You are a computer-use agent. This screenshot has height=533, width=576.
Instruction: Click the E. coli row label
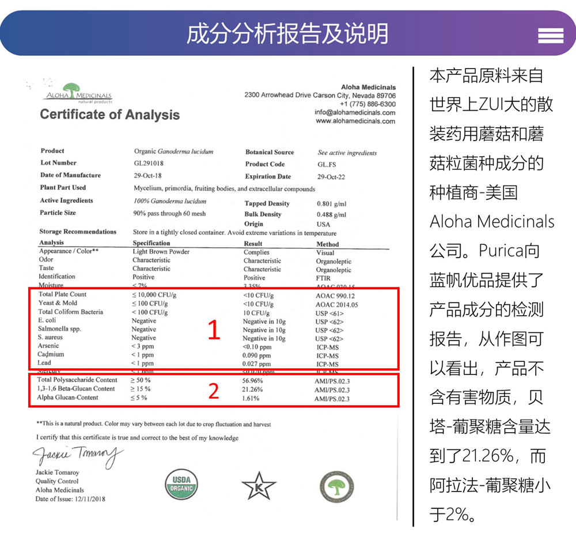[x=47, y=320]
